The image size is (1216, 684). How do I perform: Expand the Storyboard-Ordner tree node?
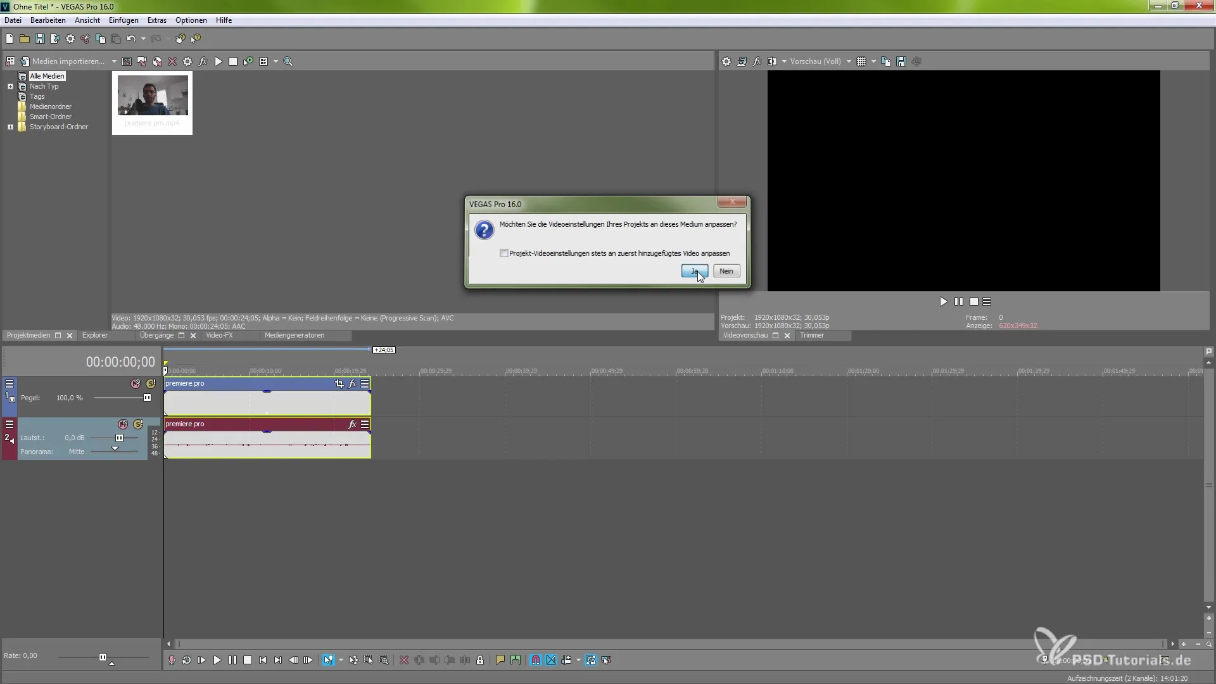(x=10, y=127)
